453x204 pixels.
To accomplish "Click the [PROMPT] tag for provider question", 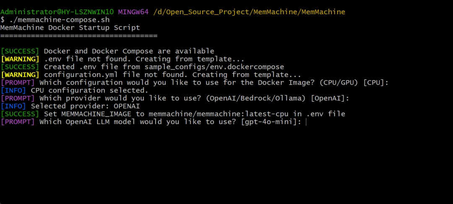I will 18,98.
